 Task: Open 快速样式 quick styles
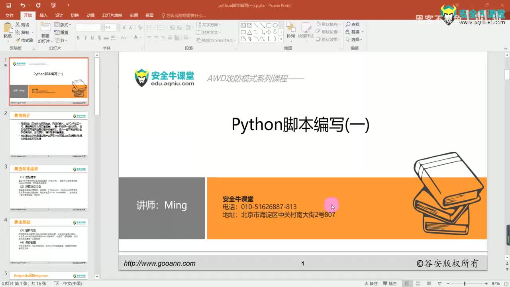[x=306, y=31]
